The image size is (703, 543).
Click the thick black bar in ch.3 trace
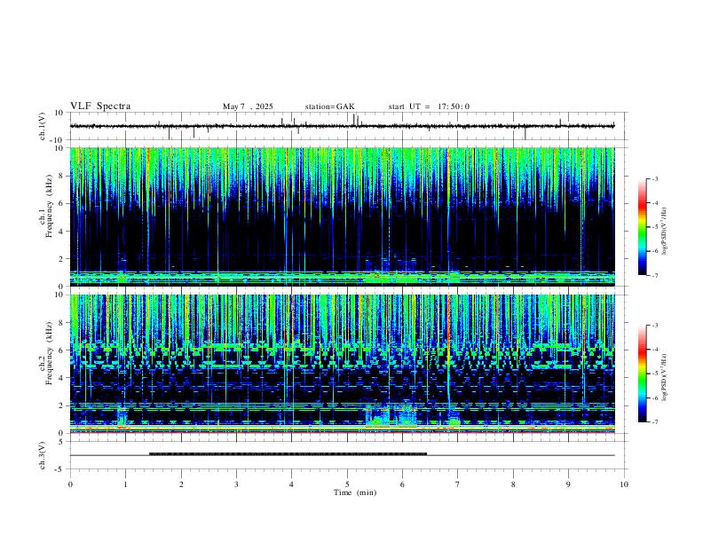tap(288, 454)
